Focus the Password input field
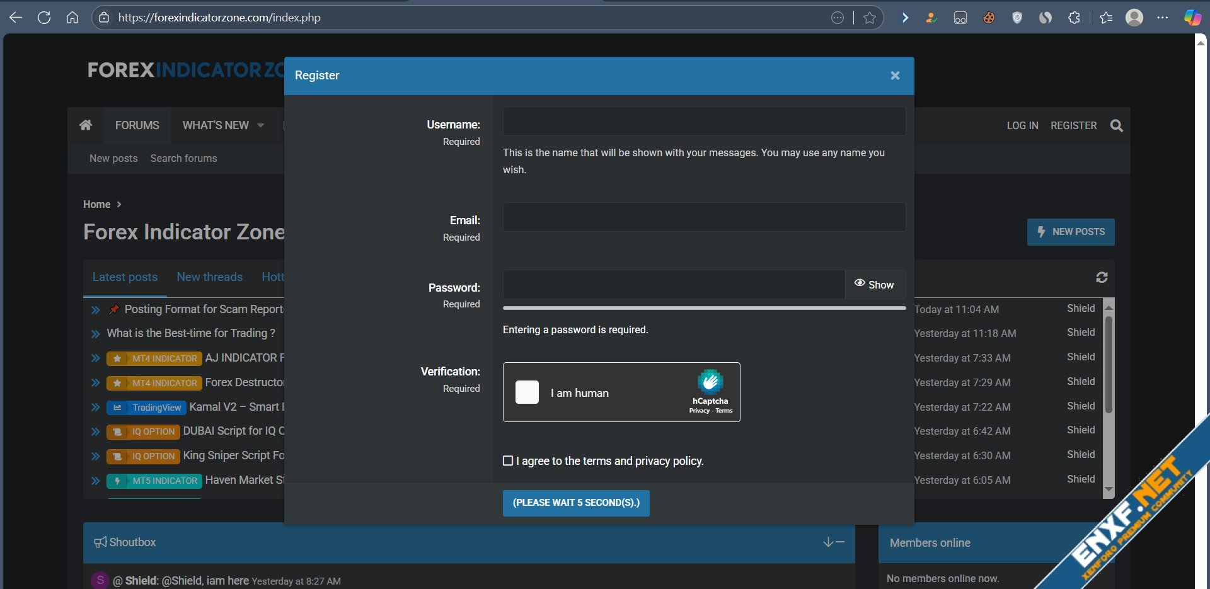The height and width of the screenshot is (589, 1210). click(674, 285)
